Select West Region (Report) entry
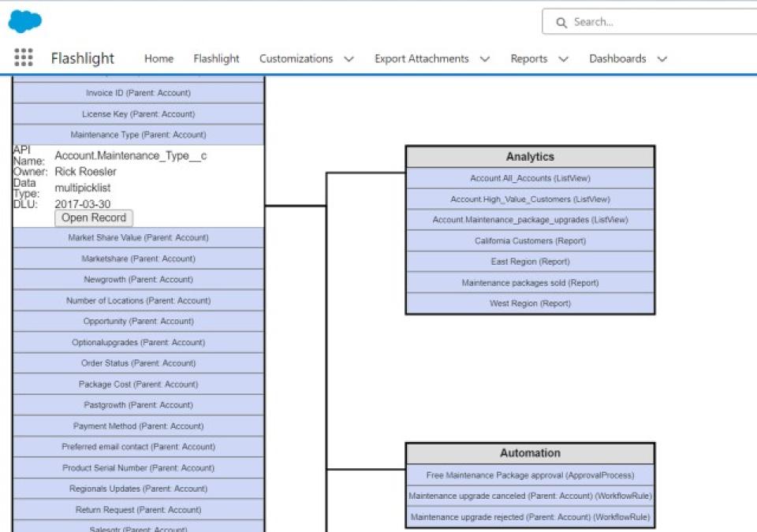The width and height of the screenshot is (757, 532). tap(530, 303)
